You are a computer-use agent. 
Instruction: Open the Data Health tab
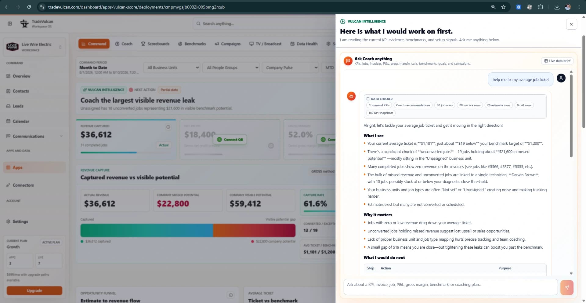click(x=304, y=44)
